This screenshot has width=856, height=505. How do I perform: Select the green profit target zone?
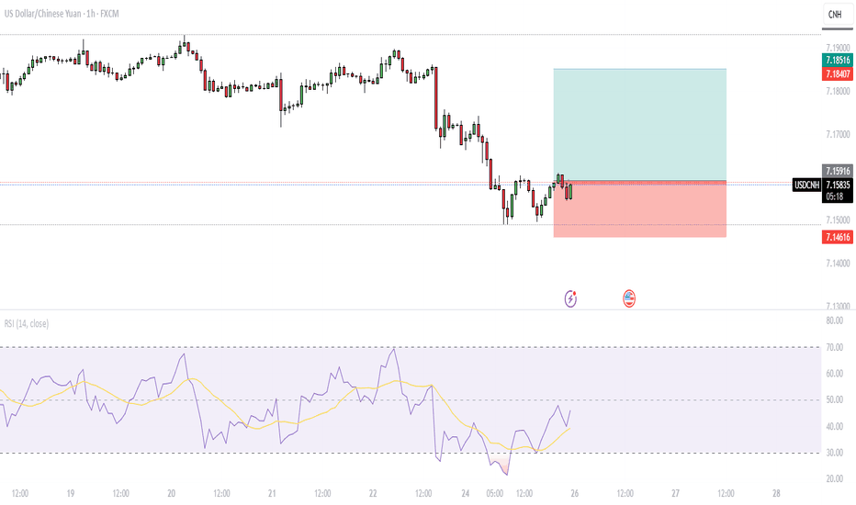click(x=640, y=125)
